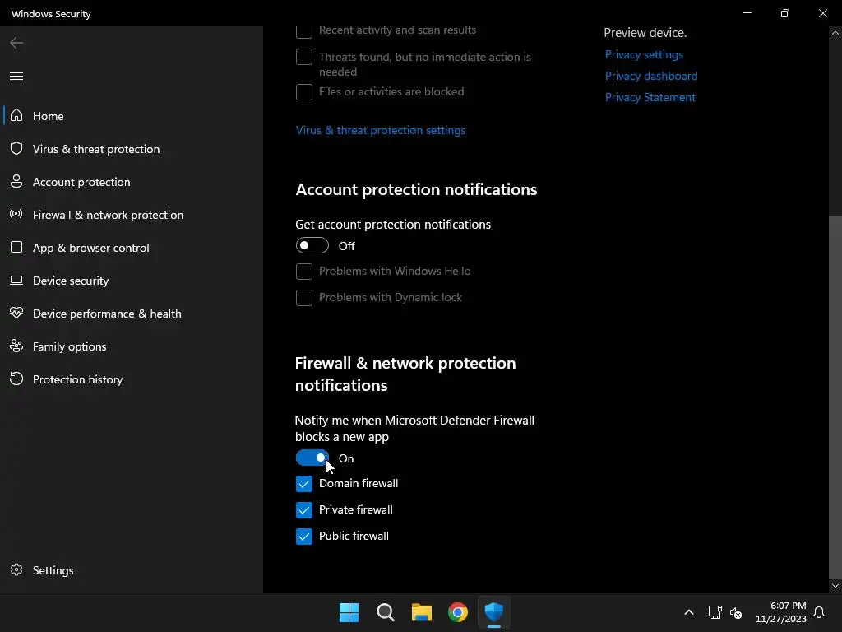Turn off firewall blocks new app toggle
The height and width of the screenshot is (632, 842).
tap(312, 458)
